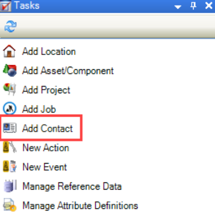The image size is (215, 213).
Task: Select the highlighted Add Contact item
Action: click(x=41, y=128)
